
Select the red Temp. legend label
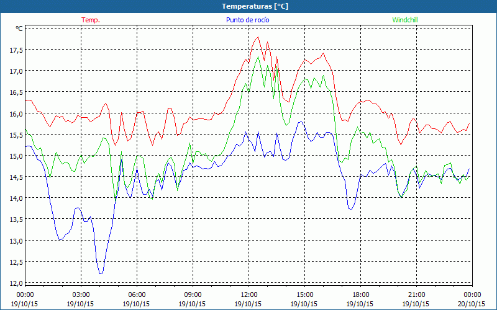coord(91,20)
